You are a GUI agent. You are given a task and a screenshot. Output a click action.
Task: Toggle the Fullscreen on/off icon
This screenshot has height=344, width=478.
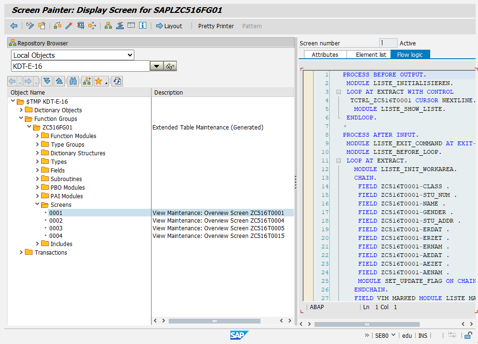pos(131,26)
